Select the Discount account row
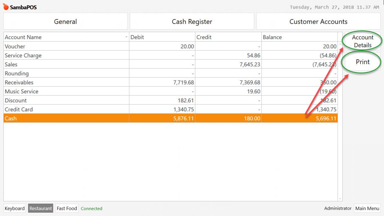 (x=171, y=100)
